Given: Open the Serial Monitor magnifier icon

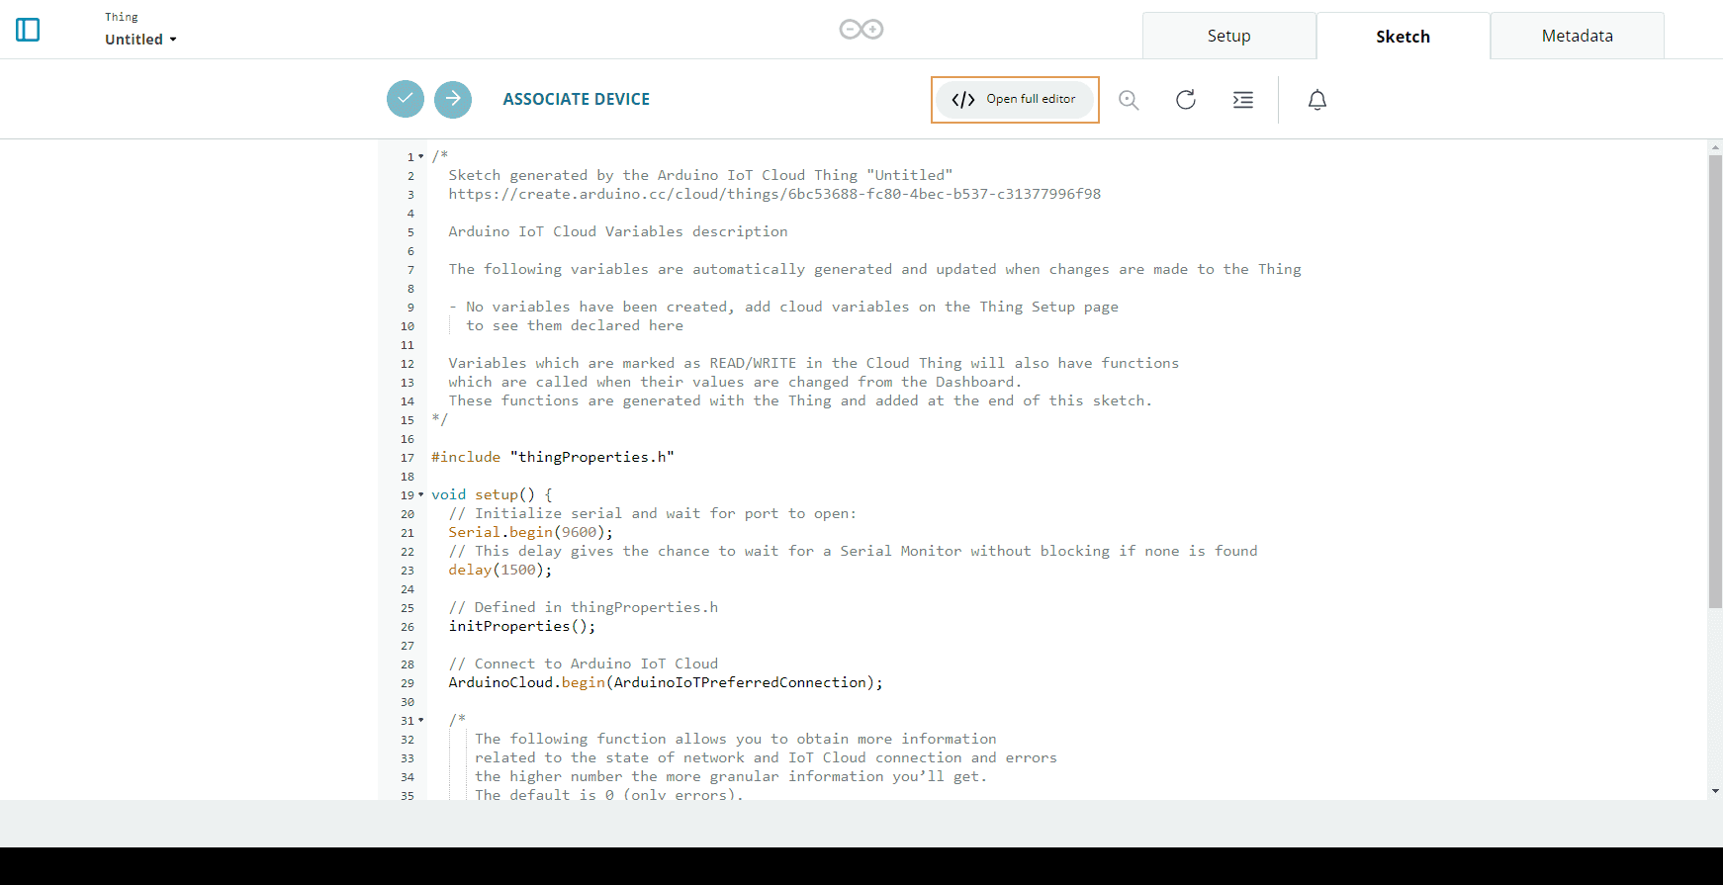Looking at the screenshot, I should [x=1129, y=100].
